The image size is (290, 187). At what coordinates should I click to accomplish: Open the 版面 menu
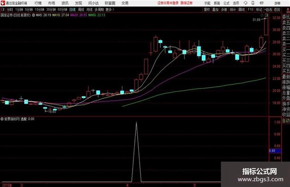[x=217, y=3]
